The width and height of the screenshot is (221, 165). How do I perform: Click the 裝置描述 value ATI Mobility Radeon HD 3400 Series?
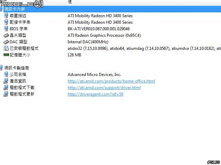click(x=100, y=16)
